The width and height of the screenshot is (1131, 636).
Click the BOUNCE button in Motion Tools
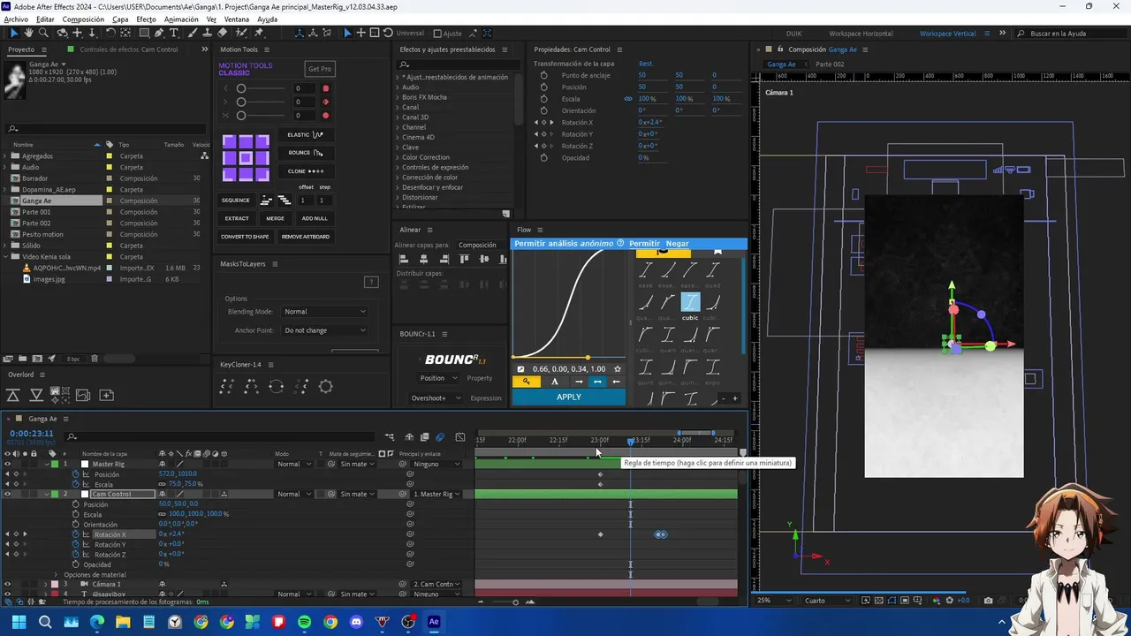[306, 153]
